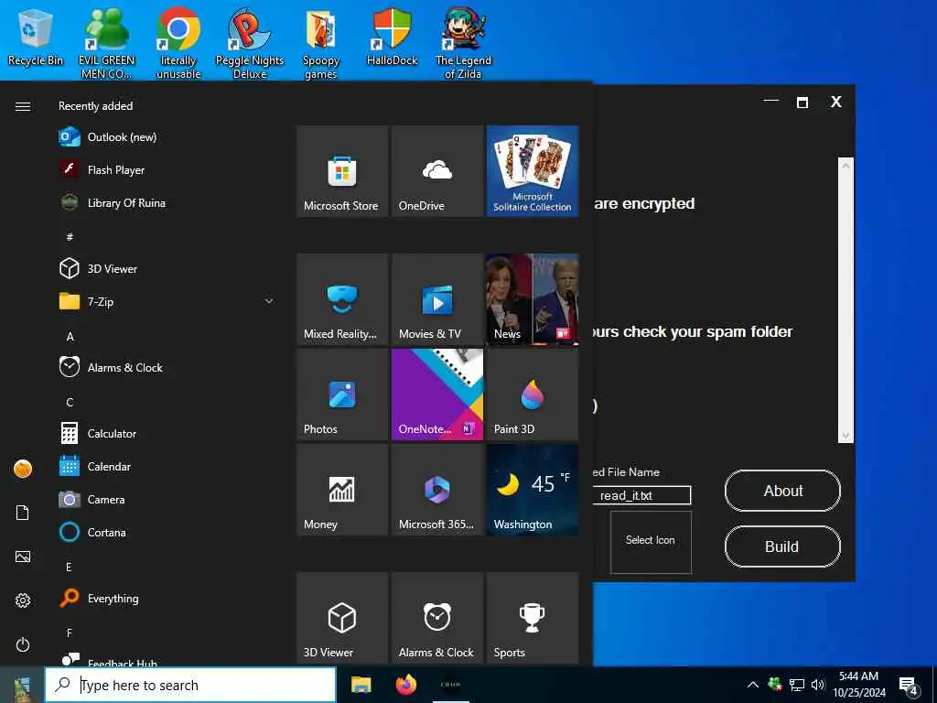This screenshot has height=703, width=937.
Task: Select the 'E' letter group header
Action: pos(69,567)
